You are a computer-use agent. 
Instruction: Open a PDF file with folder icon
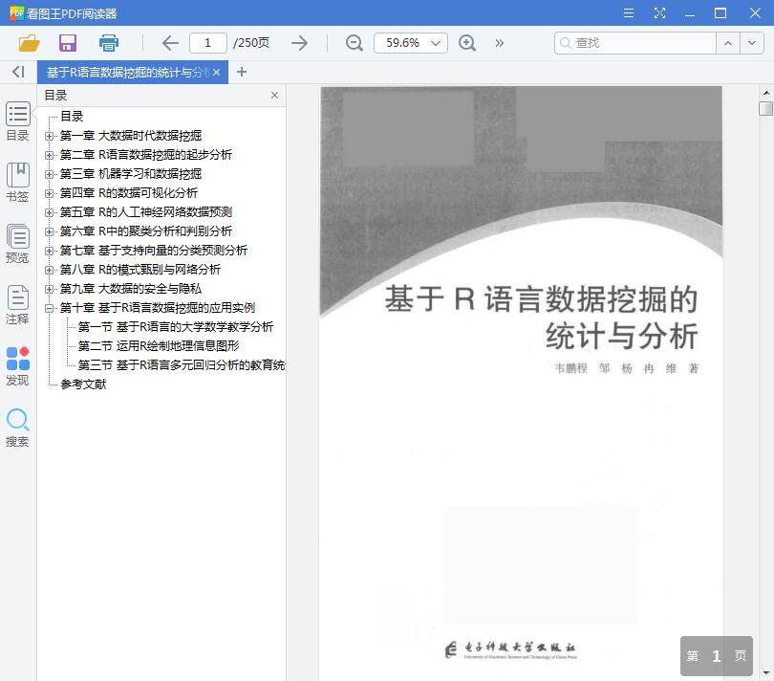pyautogui.click(x=29, y=43)
